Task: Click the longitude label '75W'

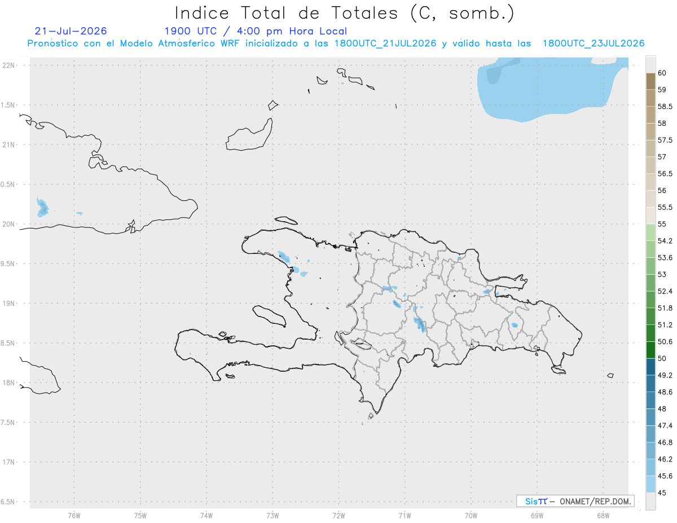Action: coord(140,516)
